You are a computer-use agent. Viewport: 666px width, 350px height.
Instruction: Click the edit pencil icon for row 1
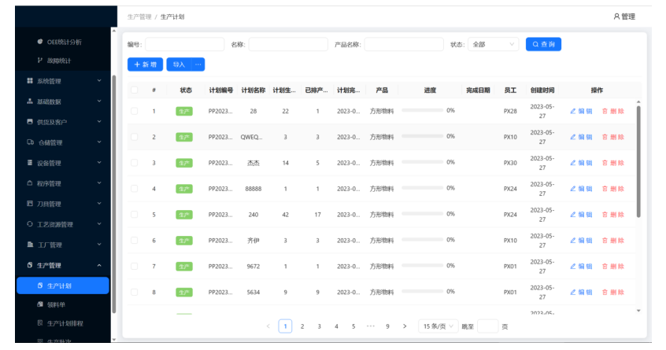pos(573,111)
